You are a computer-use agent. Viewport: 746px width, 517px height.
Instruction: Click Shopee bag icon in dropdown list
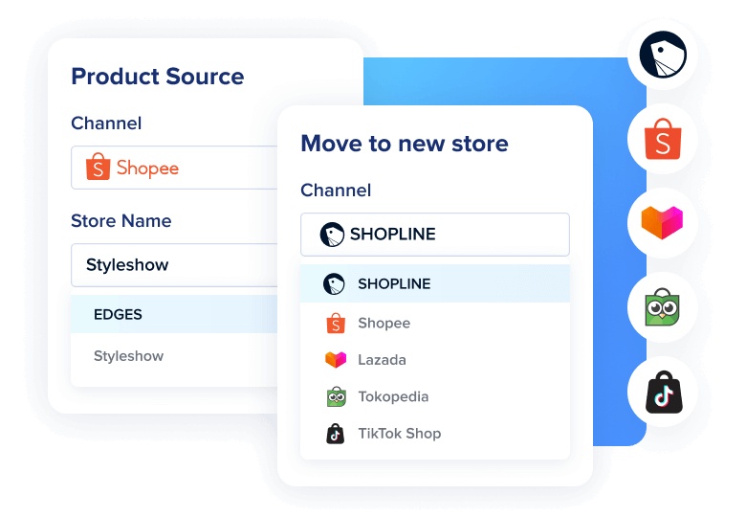pyautogui.click(x=336, y=323)
